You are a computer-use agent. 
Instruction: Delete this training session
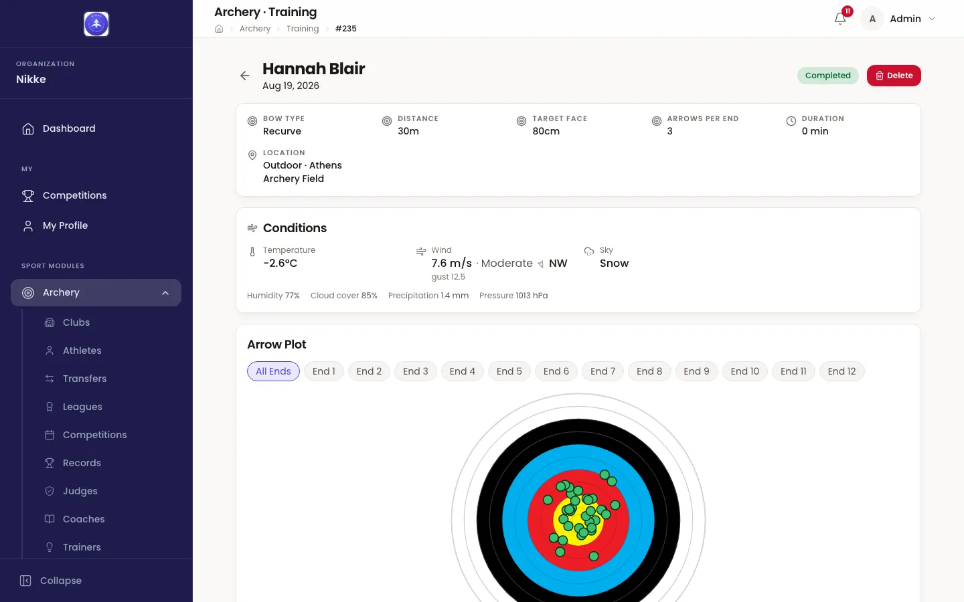tap(894, 76)
